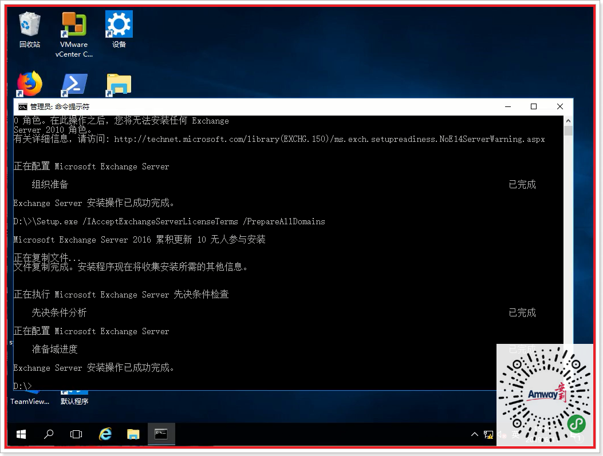This screenshot has height=456, width=603.
Task: Click the '/PrepareAllDomains' command line text
Action: 284,221
